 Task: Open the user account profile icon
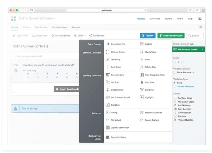click(200, 19)
